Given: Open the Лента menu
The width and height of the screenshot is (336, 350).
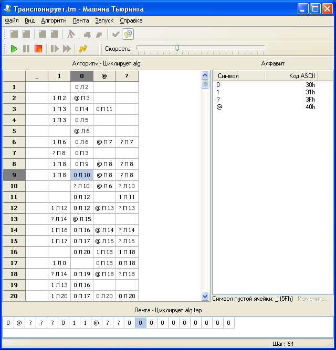Looking at the screenshot, I should tap(81, 21).
